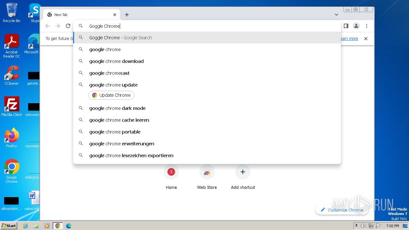409x230 pixels.
Task: Dismiss the info bar with X
Action: pos(366,39)
